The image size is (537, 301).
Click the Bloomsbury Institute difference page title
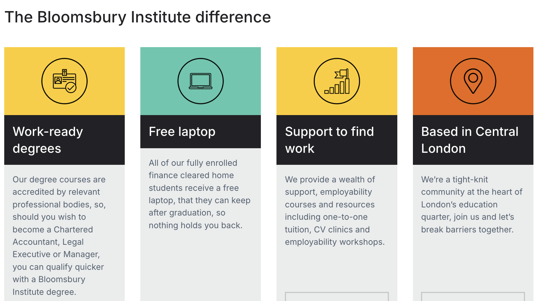click(138, 17)
